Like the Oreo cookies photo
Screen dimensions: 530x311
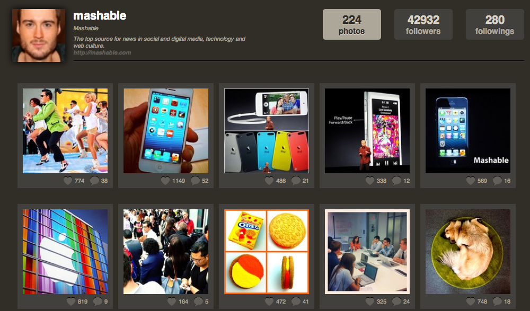click(269, 301)
